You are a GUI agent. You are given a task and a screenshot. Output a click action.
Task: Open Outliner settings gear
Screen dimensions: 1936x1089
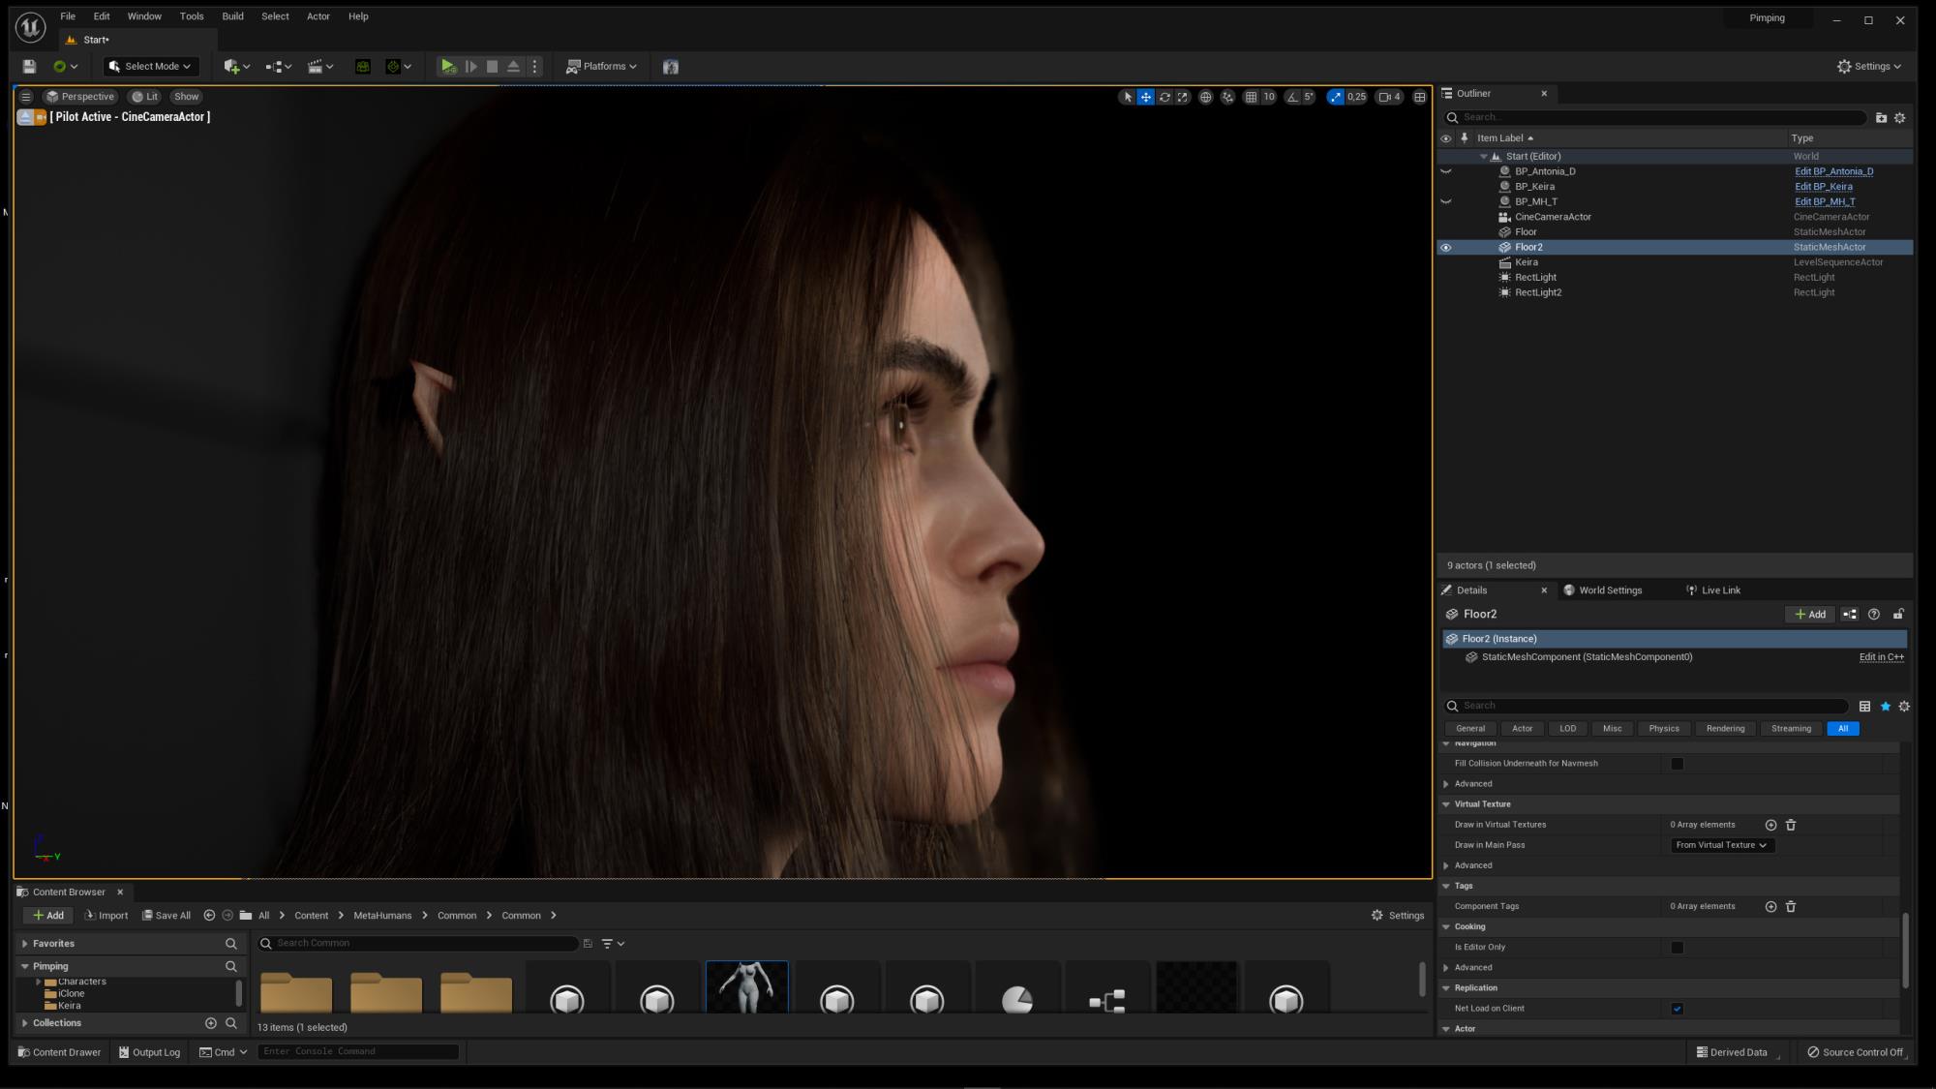click(1900, 118)
